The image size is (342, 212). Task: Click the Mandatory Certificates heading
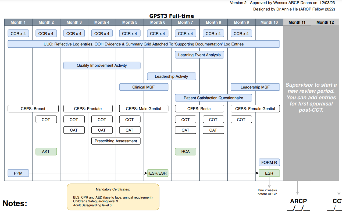(x=113, y=189)
